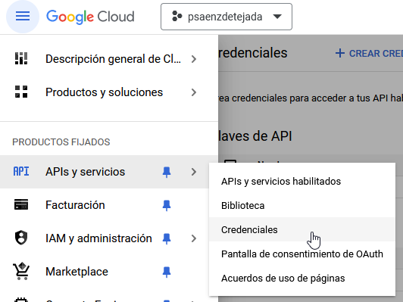Select Biblioteca in the submenu
This screenshot has height=302, width=403.
click(302, 205)
